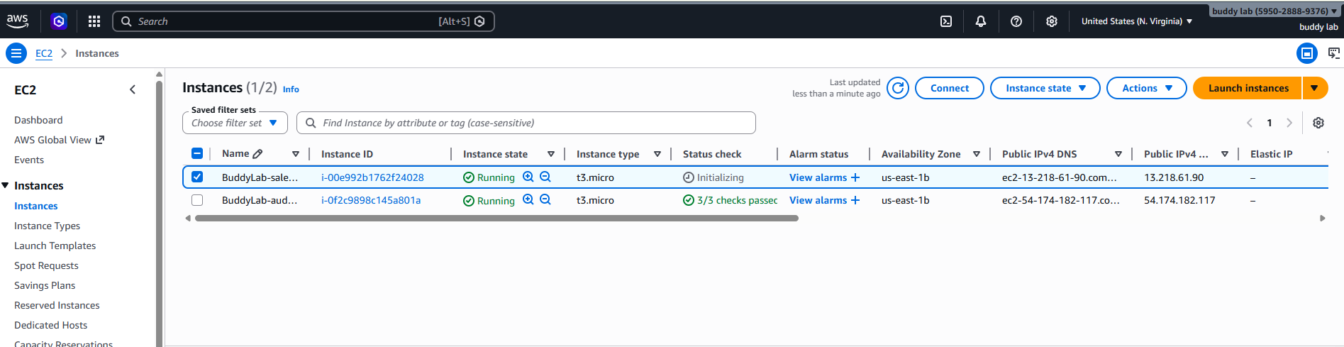Image resolution: width=1344 pixels, height=347 pixels.
Task: Open the split panel layout icon at top right
Action: (1307, 53)
